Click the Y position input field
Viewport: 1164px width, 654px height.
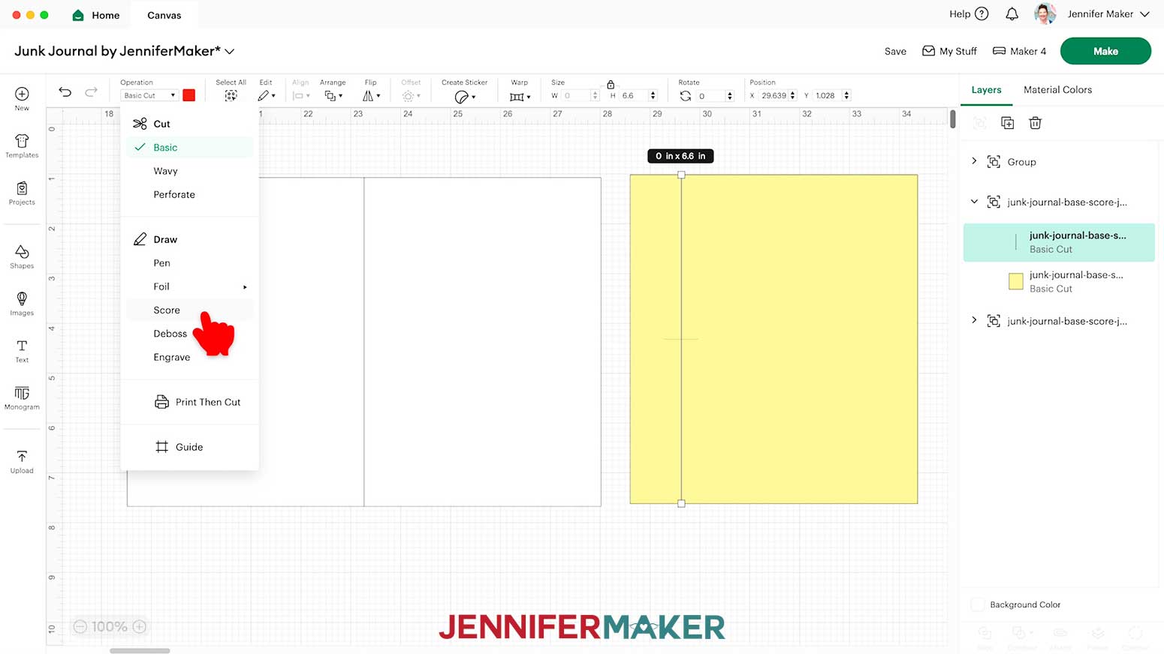827,95
